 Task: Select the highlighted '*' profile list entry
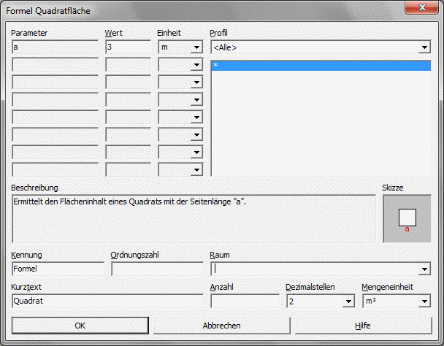click(x=321, y=66)
